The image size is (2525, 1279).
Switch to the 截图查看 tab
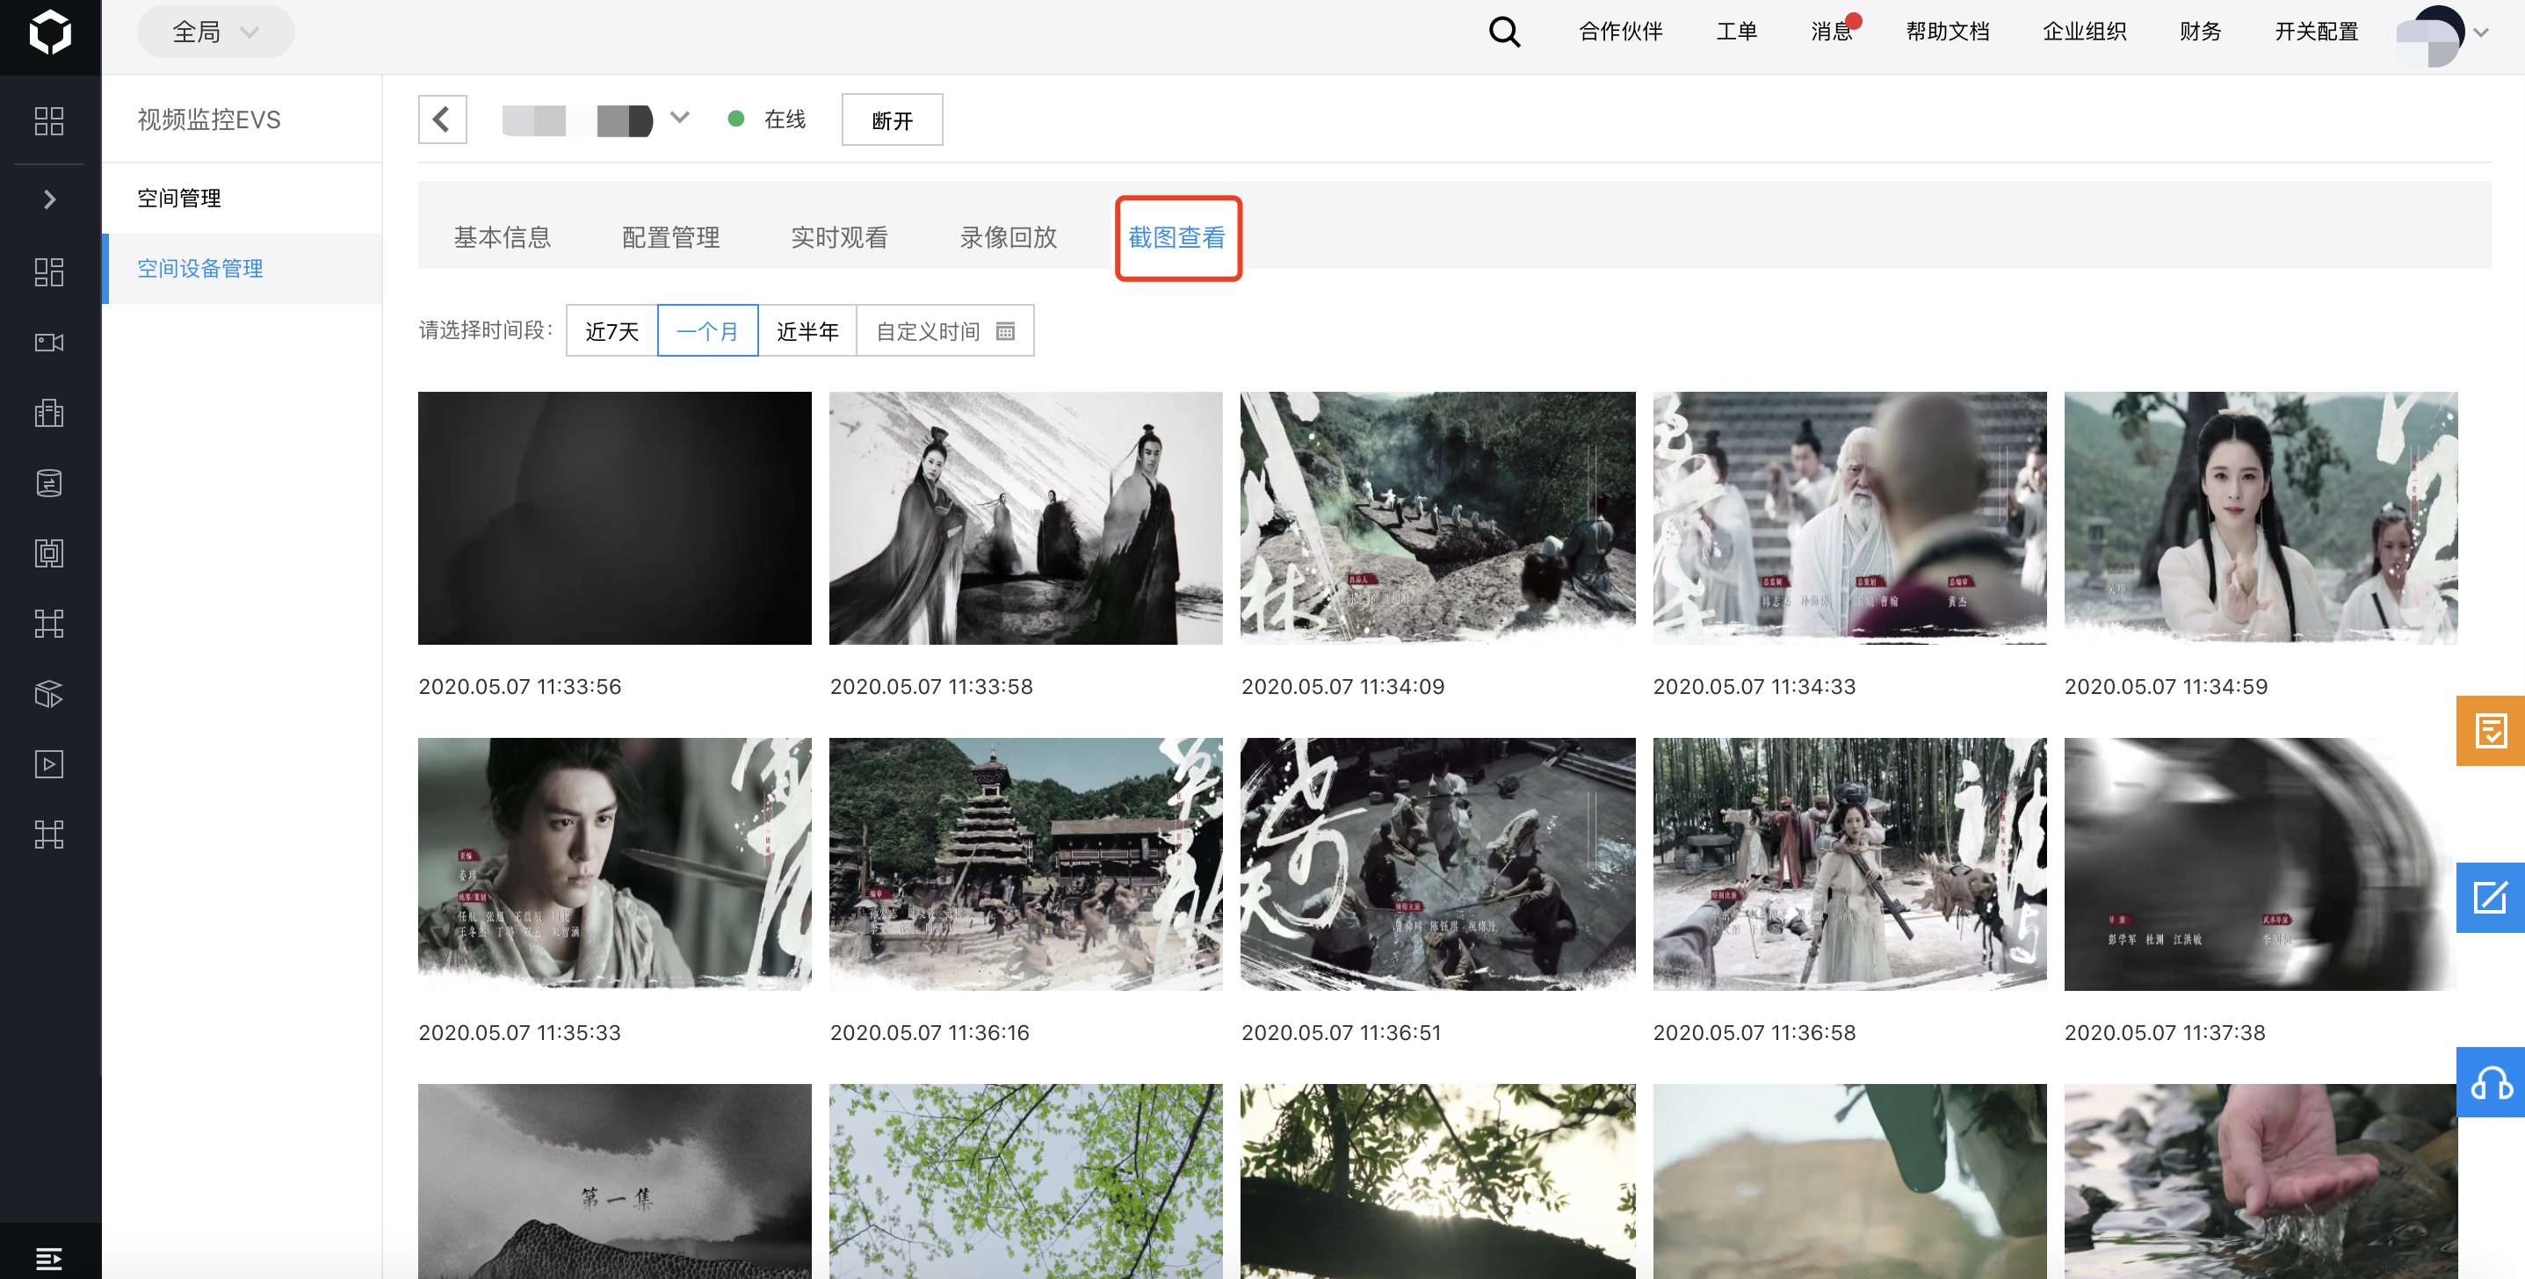(x=1177, y=237)
